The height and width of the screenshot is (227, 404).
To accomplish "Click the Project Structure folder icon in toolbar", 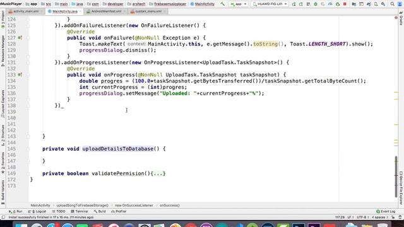I will pos(353,4).
